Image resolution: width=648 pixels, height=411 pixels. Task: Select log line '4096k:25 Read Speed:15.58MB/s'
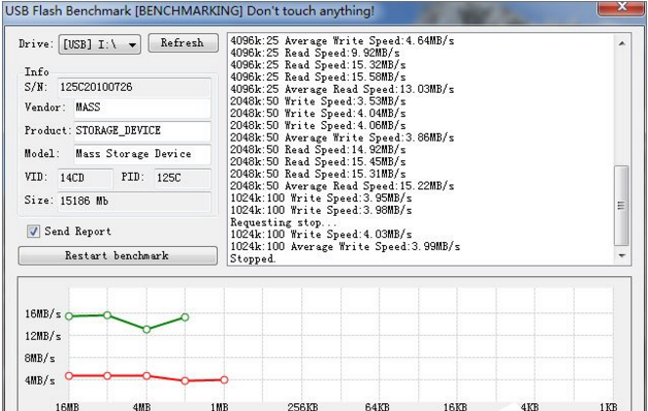pyautogui.click(x=318, y=77)
